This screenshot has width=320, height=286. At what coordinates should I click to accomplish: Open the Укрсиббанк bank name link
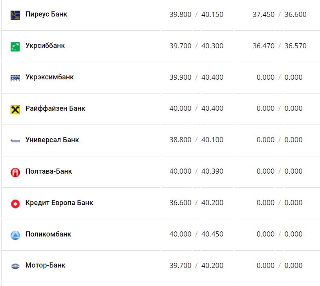(x=45, y=46)
